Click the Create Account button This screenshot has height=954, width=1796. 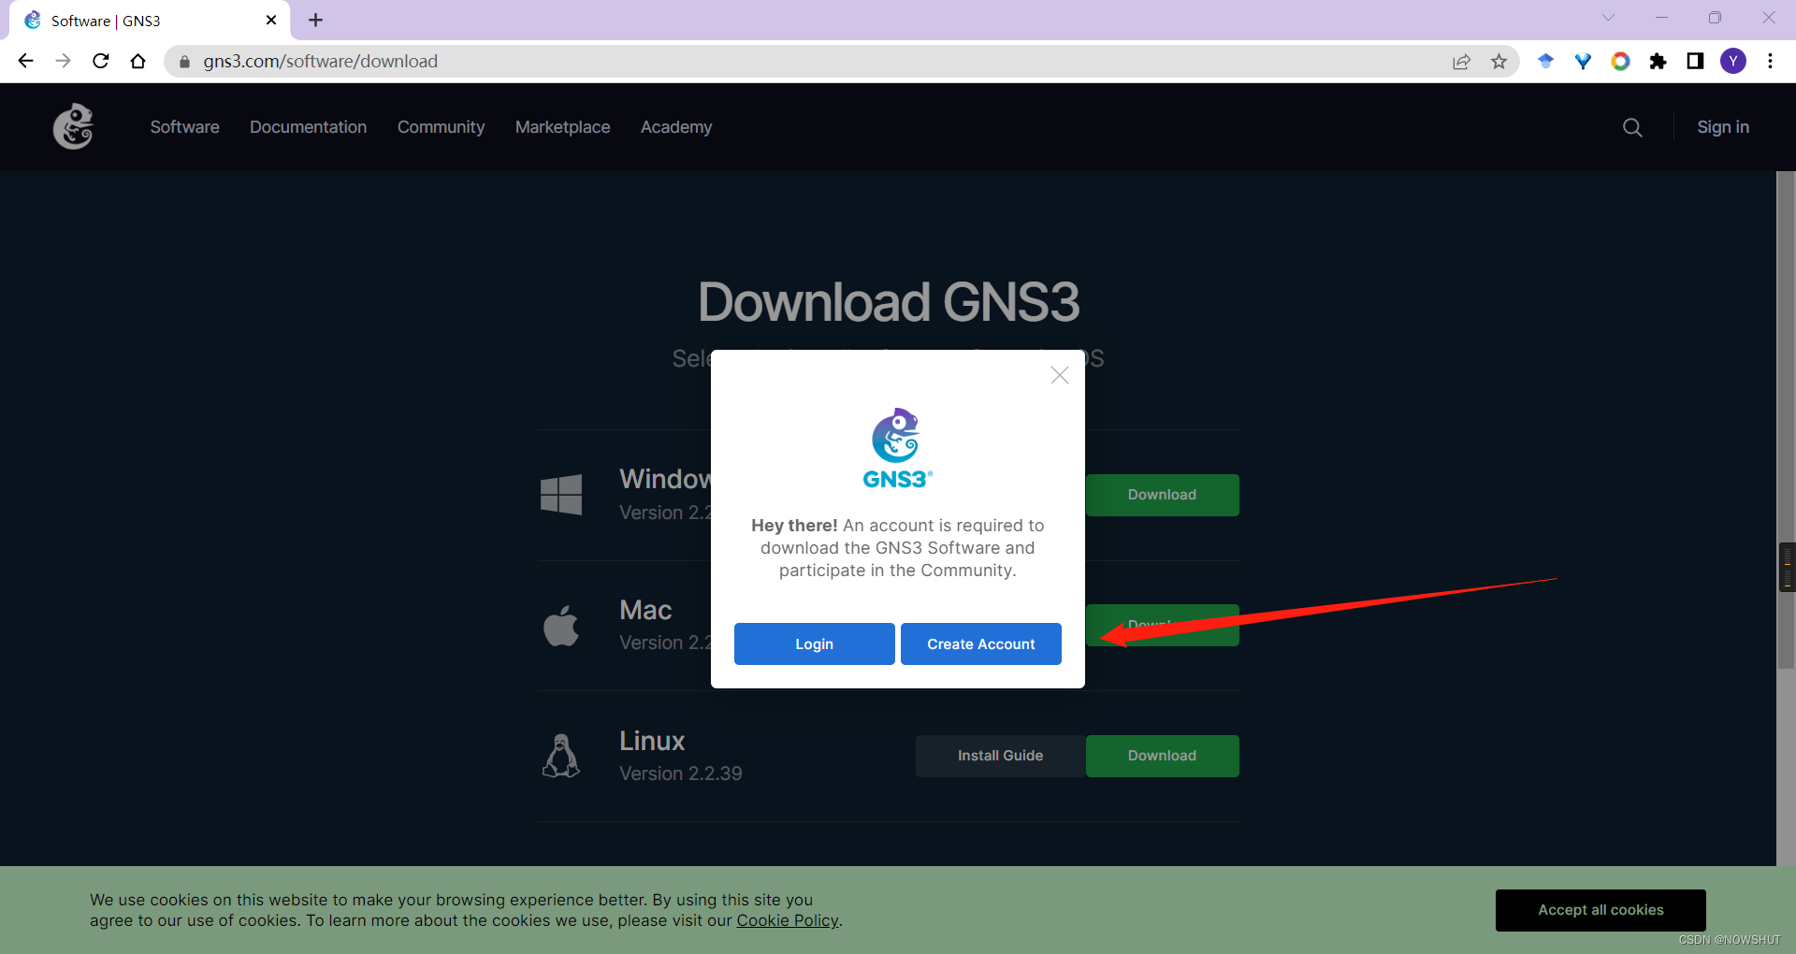click(981, 643)
